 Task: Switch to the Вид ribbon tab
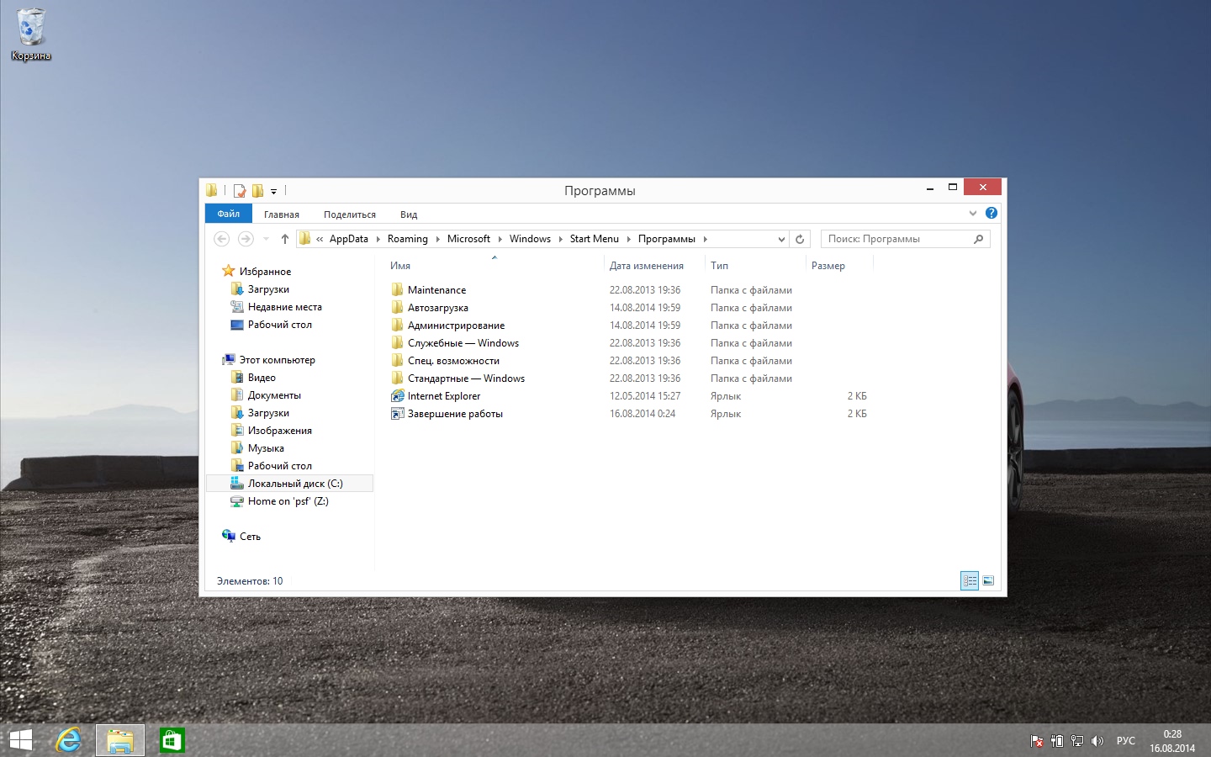point(409,214)
